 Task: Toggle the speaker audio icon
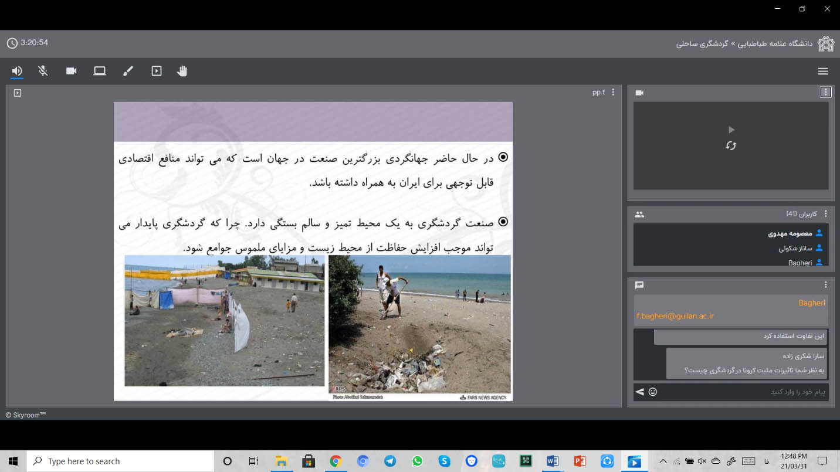click(17, 71)
